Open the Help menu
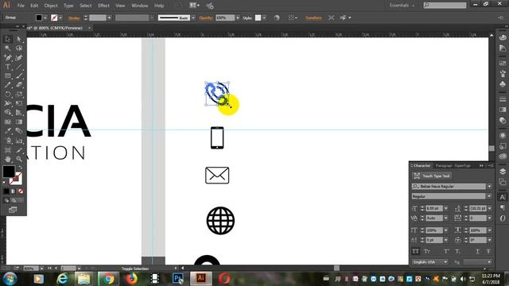 [x=159, y=6]
